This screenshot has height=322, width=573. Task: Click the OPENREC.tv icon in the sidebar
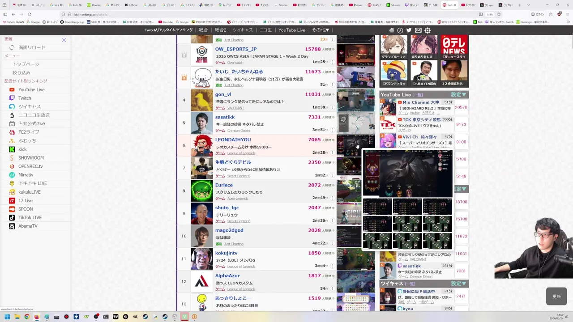coord(12,166)
